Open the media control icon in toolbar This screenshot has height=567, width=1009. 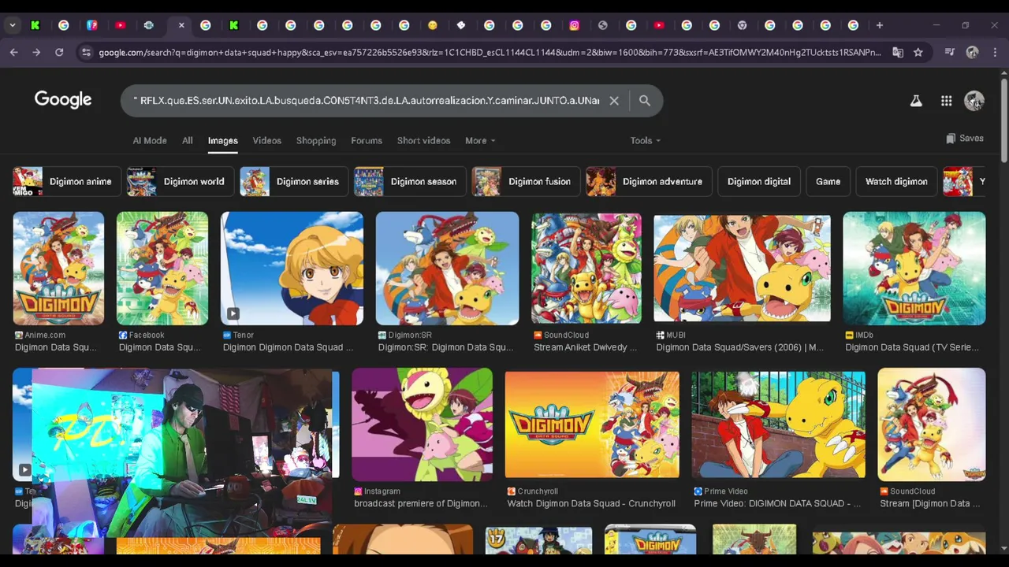tap(950, 53)
